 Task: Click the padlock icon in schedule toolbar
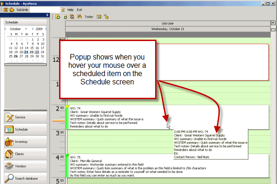(106, 17)
